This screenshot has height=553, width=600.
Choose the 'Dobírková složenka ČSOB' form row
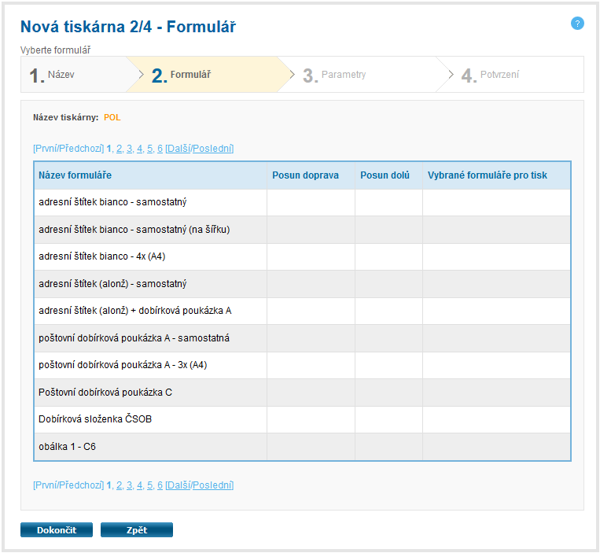click(95, 419)
